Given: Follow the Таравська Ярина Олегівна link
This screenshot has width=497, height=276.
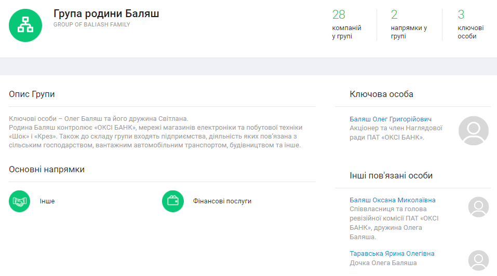Looking at the screenshot, I should (392, 254).
